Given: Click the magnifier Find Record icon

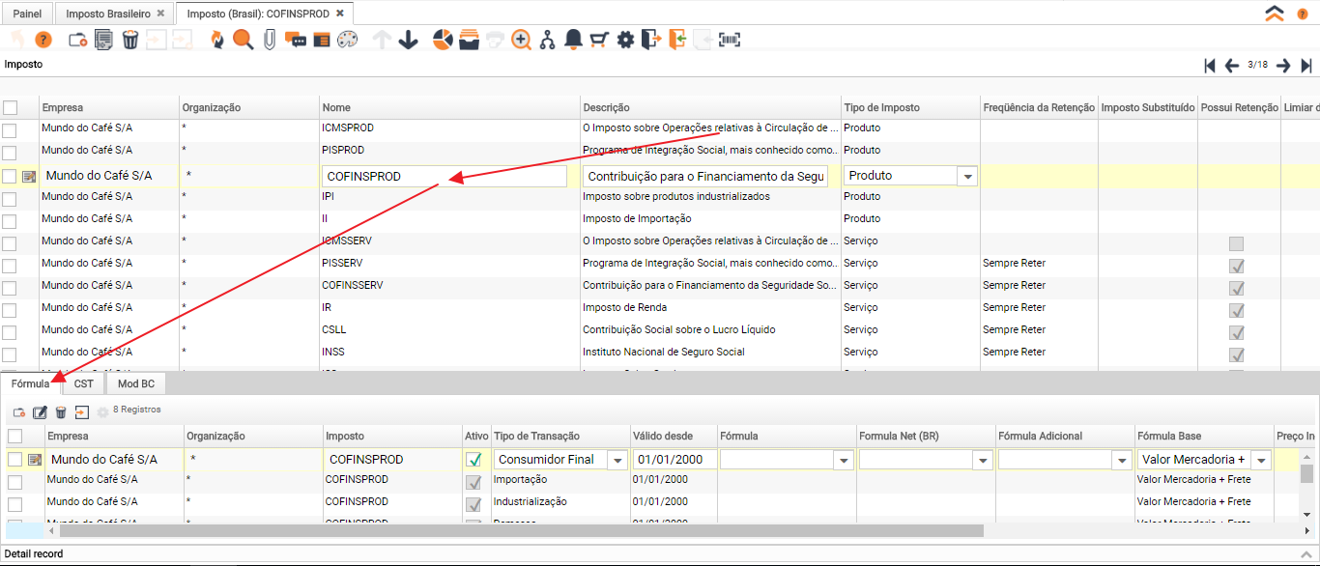Looking at the screenshot, I should (x=243, y=40).
